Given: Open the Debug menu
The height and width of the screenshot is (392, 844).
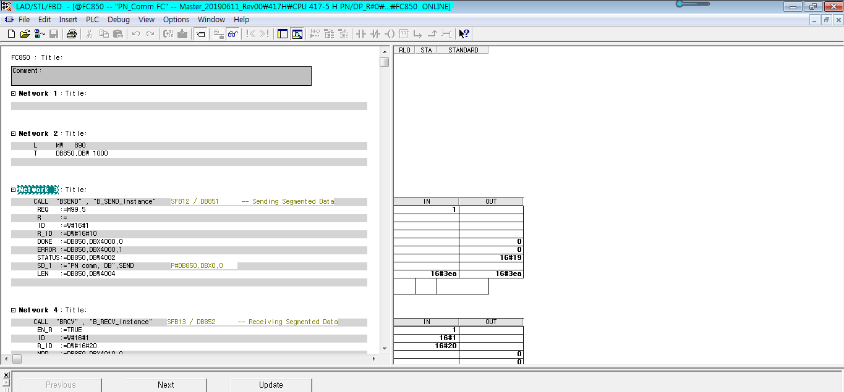Looking at the screenshot, I should coord(119,20).
